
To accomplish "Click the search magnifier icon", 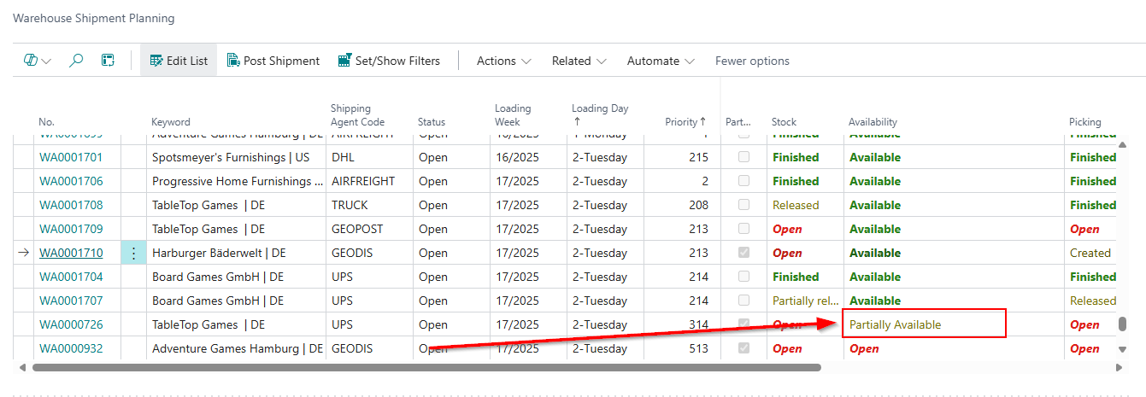I will [76, 61].
